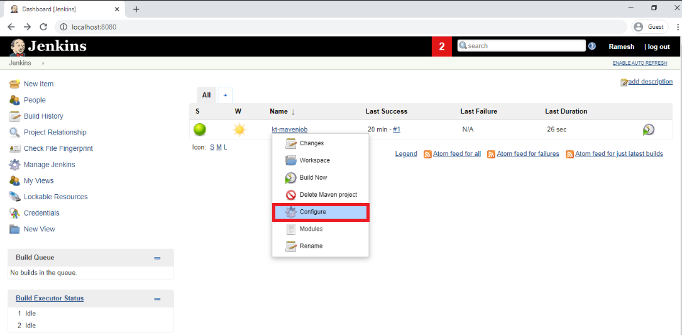Image resolution: width=682 pixels, height=335 pixels.
Task: Open last successful build #1 link
Action: [397, 129]
